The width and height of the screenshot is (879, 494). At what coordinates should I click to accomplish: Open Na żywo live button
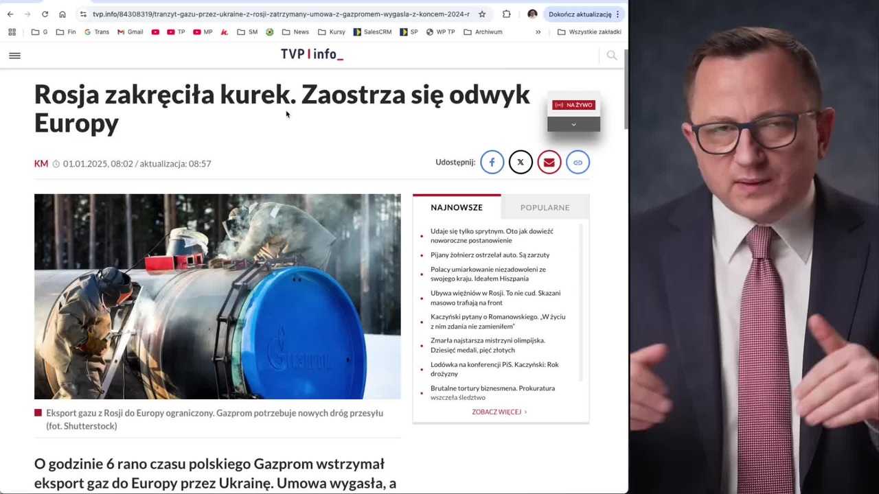(x=574, y=105)
